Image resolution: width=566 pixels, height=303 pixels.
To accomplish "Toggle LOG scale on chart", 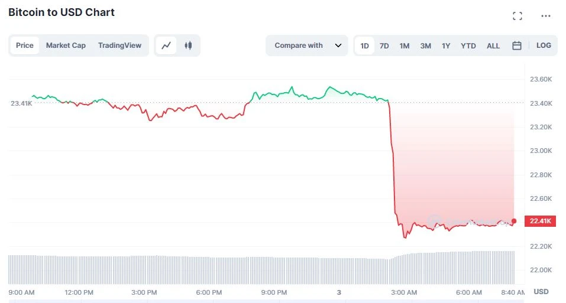I will (x=544, y=45).
